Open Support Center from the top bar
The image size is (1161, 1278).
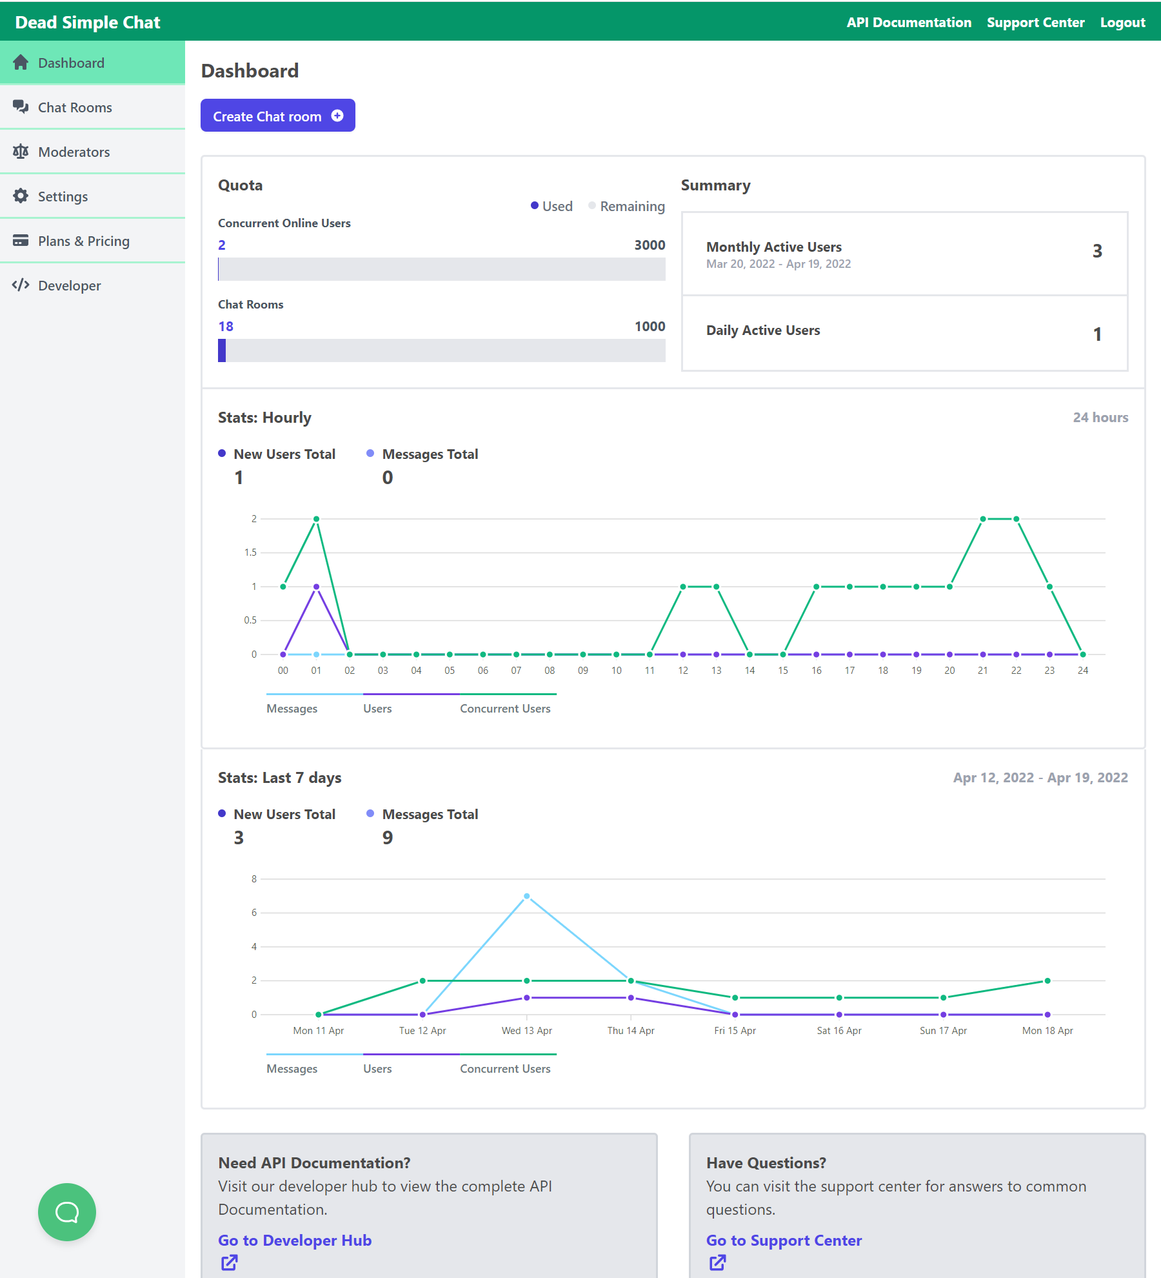pyautogui.click(x=1035, y=23)
